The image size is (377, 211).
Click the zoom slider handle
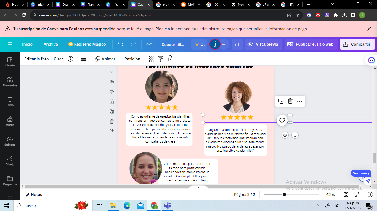coord(284,195)
